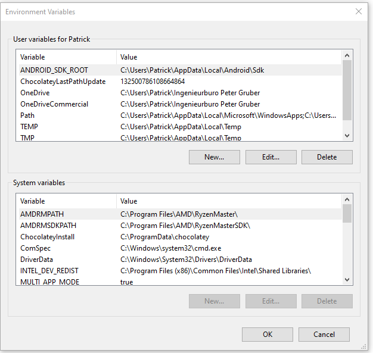Select the DriverData system variable
Screen dimensions: 373x353
pos(181,260)
